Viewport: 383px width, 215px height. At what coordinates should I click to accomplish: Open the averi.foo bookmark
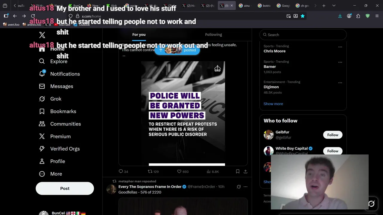click(x=11, y=24)
